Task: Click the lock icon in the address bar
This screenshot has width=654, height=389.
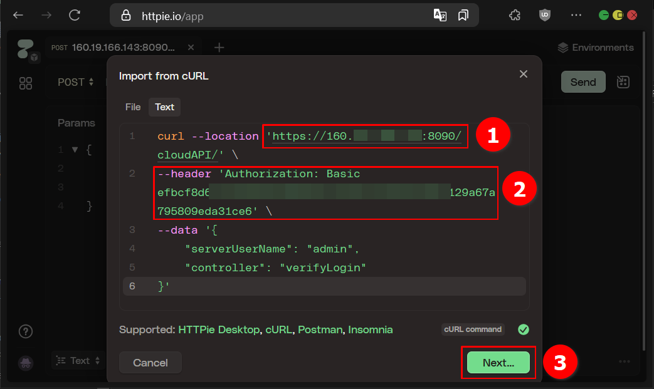Action: pos(126,16)
